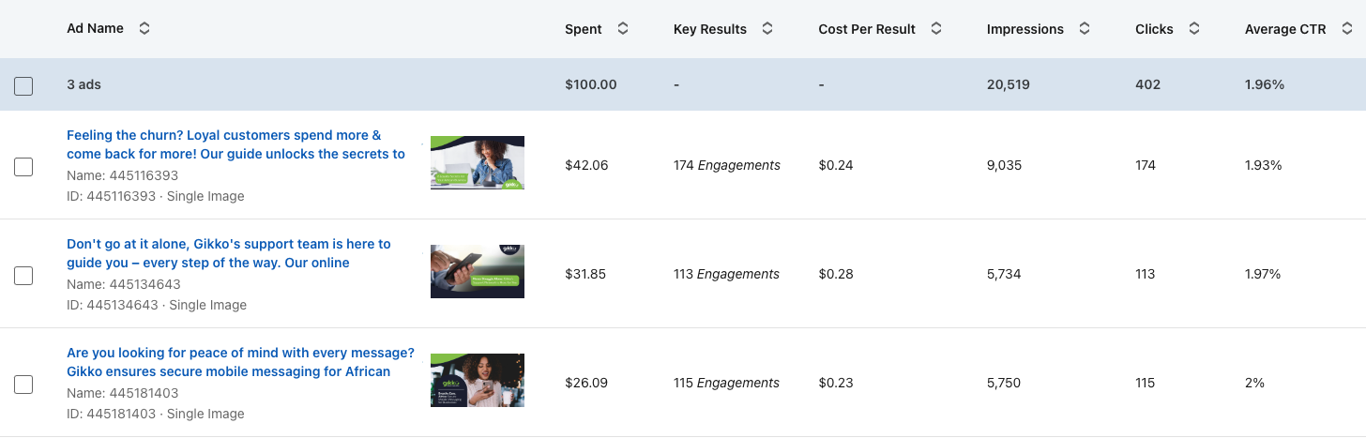Image resolution: width=1366 pixels, height=438 pixels.
Task: Sort ads by Clicks arrow icon
Action: [1194, 29]
